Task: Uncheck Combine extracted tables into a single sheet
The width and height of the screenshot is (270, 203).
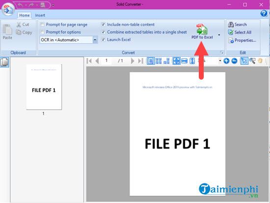Action: 103,32
